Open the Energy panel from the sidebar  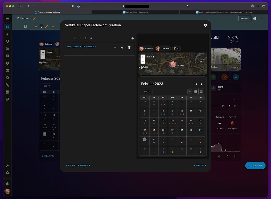(7, 34)
